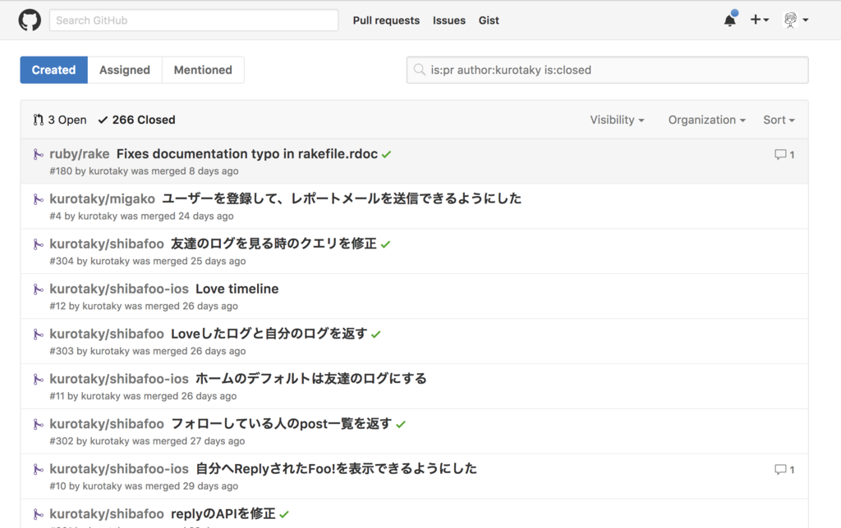Click merged icon beside pull request #11
The width and height of the screenshot is (841, 528).
coord(38,379)
